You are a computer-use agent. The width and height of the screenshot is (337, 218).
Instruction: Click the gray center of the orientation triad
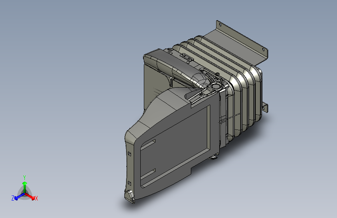[25, 194]
